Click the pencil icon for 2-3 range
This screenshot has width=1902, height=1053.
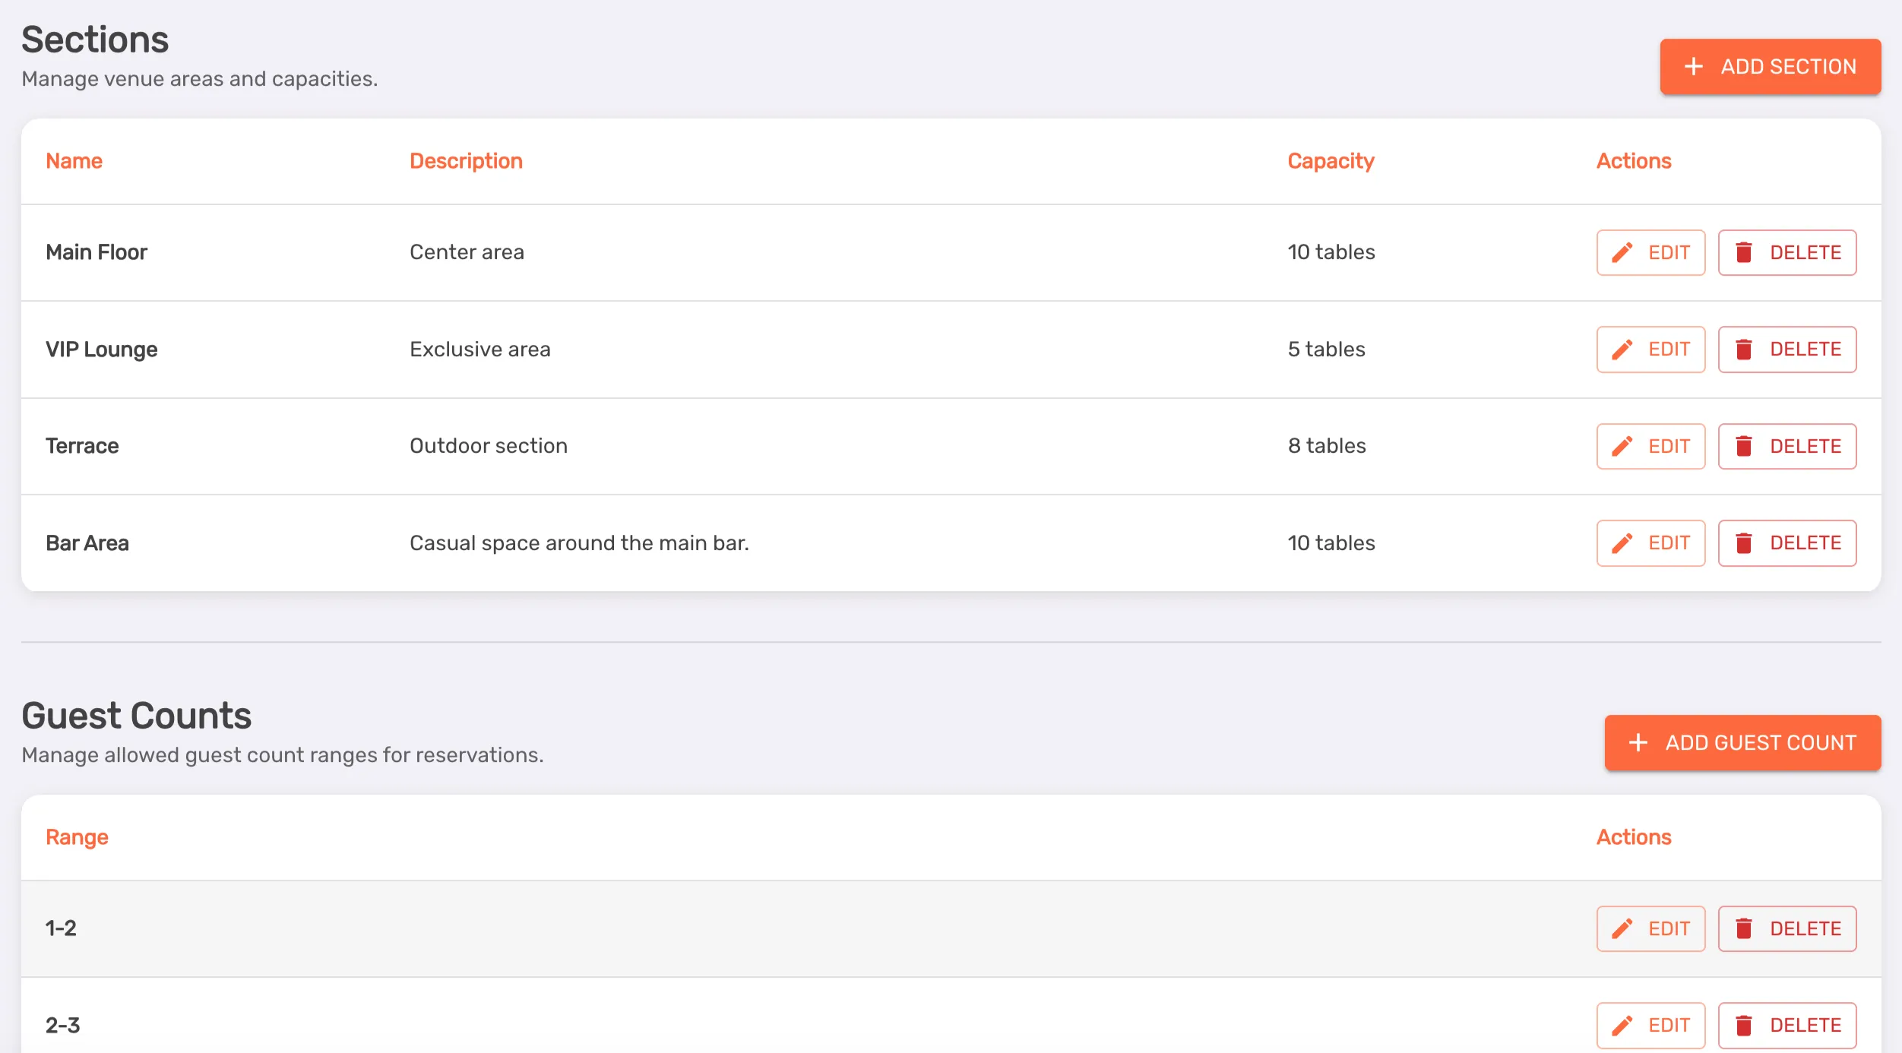[1622, 1026]
